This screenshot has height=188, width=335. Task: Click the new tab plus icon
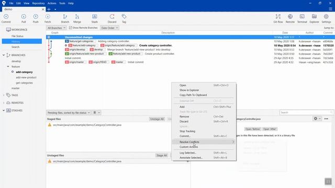(x=49, y=9)
